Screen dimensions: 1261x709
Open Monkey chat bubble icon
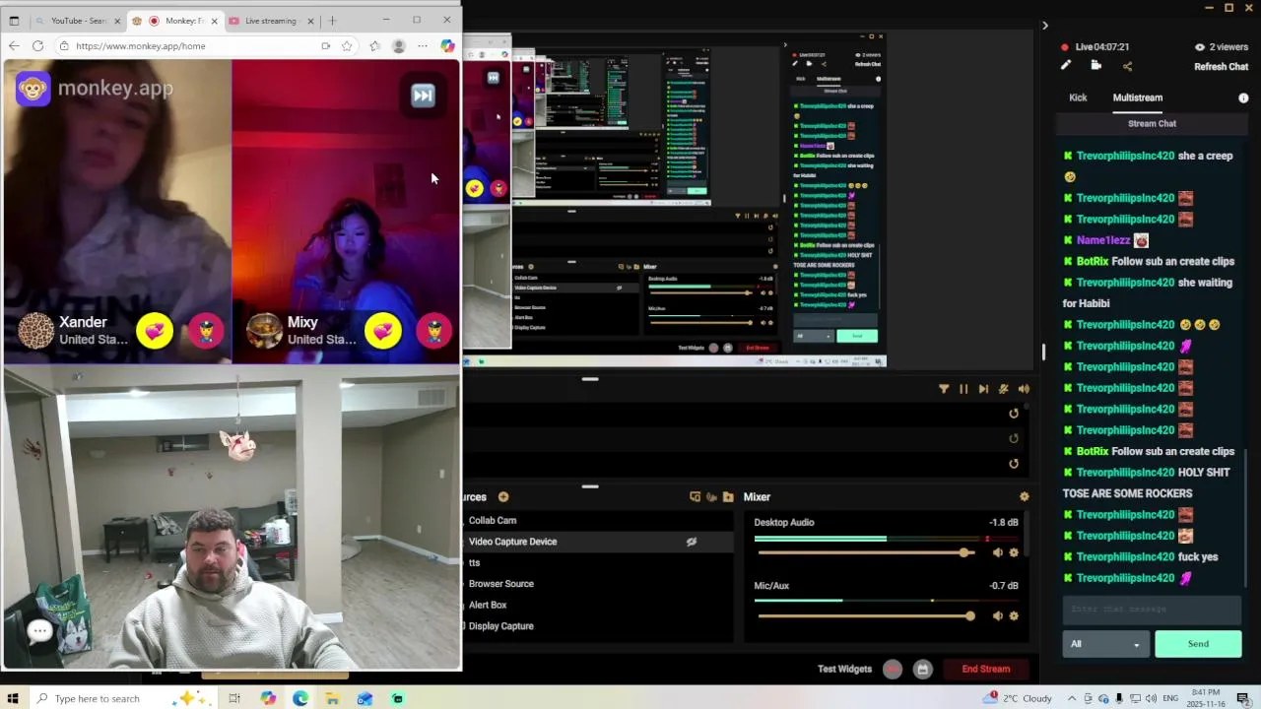coord(40,631)
